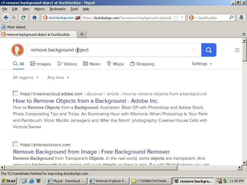Click the 11:50 PM clock
The image size is (247, 185).
(x=237, y=181)
